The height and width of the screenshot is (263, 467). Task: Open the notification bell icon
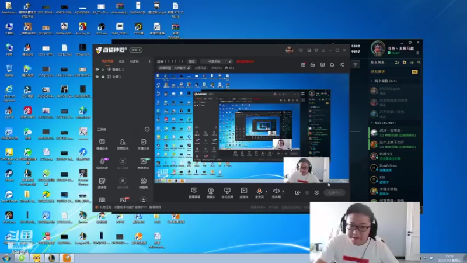[332, 64]
